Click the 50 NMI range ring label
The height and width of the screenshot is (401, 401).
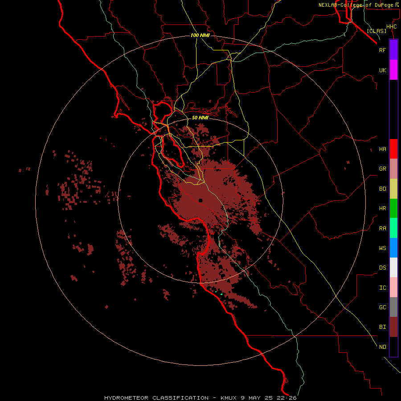[x=200, y=118]
